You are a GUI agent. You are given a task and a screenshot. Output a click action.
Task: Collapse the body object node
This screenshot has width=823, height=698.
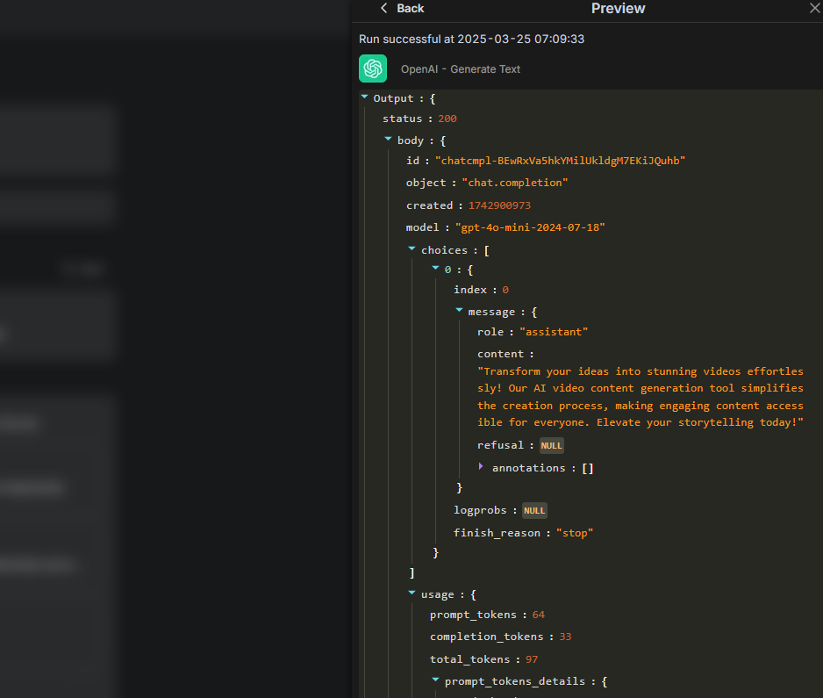(x=389, y=140)
